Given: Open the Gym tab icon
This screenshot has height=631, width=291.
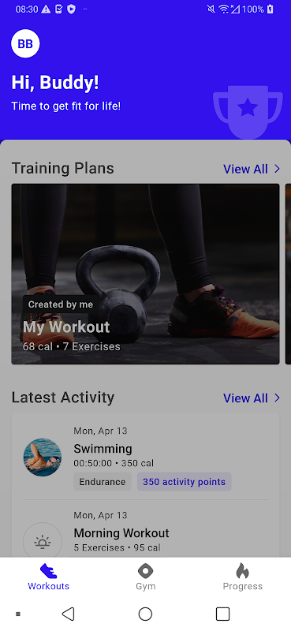Looking at the screenshot, I should pos(145,570).
